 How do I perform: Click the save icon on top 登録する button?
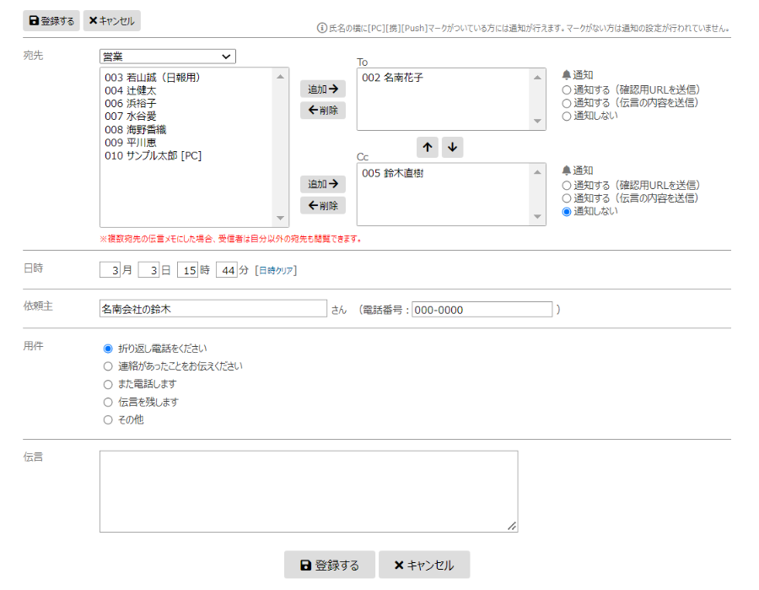[34, 20]
